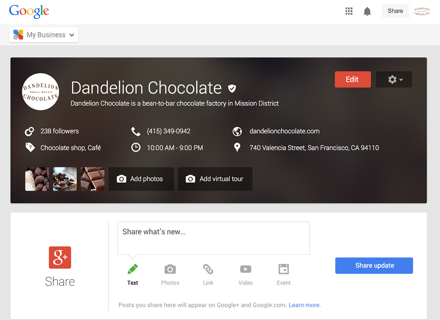Image resolution: width=440 pixels, height=320 pixels.
Task: Click the Add virtual tour button
Action: [215, 179]
